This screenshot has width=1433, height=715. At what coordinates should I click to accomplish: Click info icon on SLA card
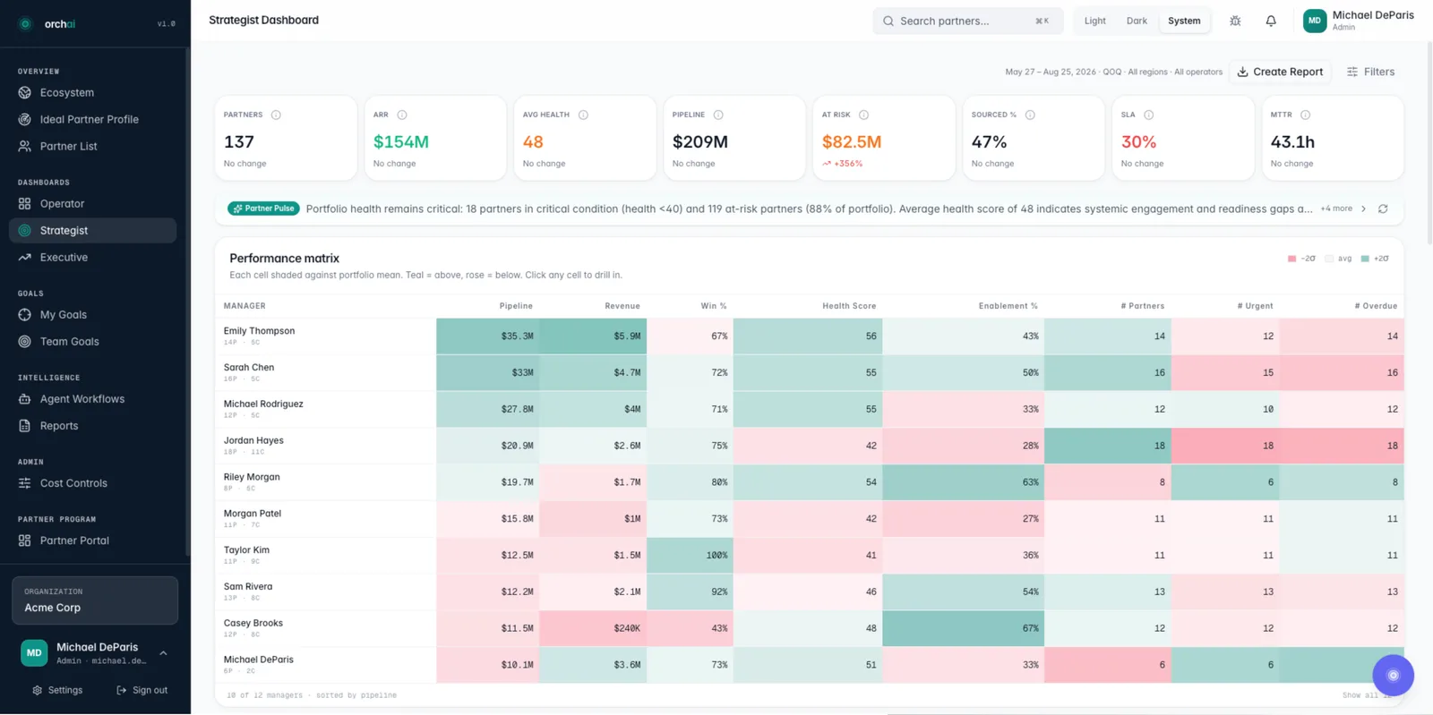coord(1148,115)
